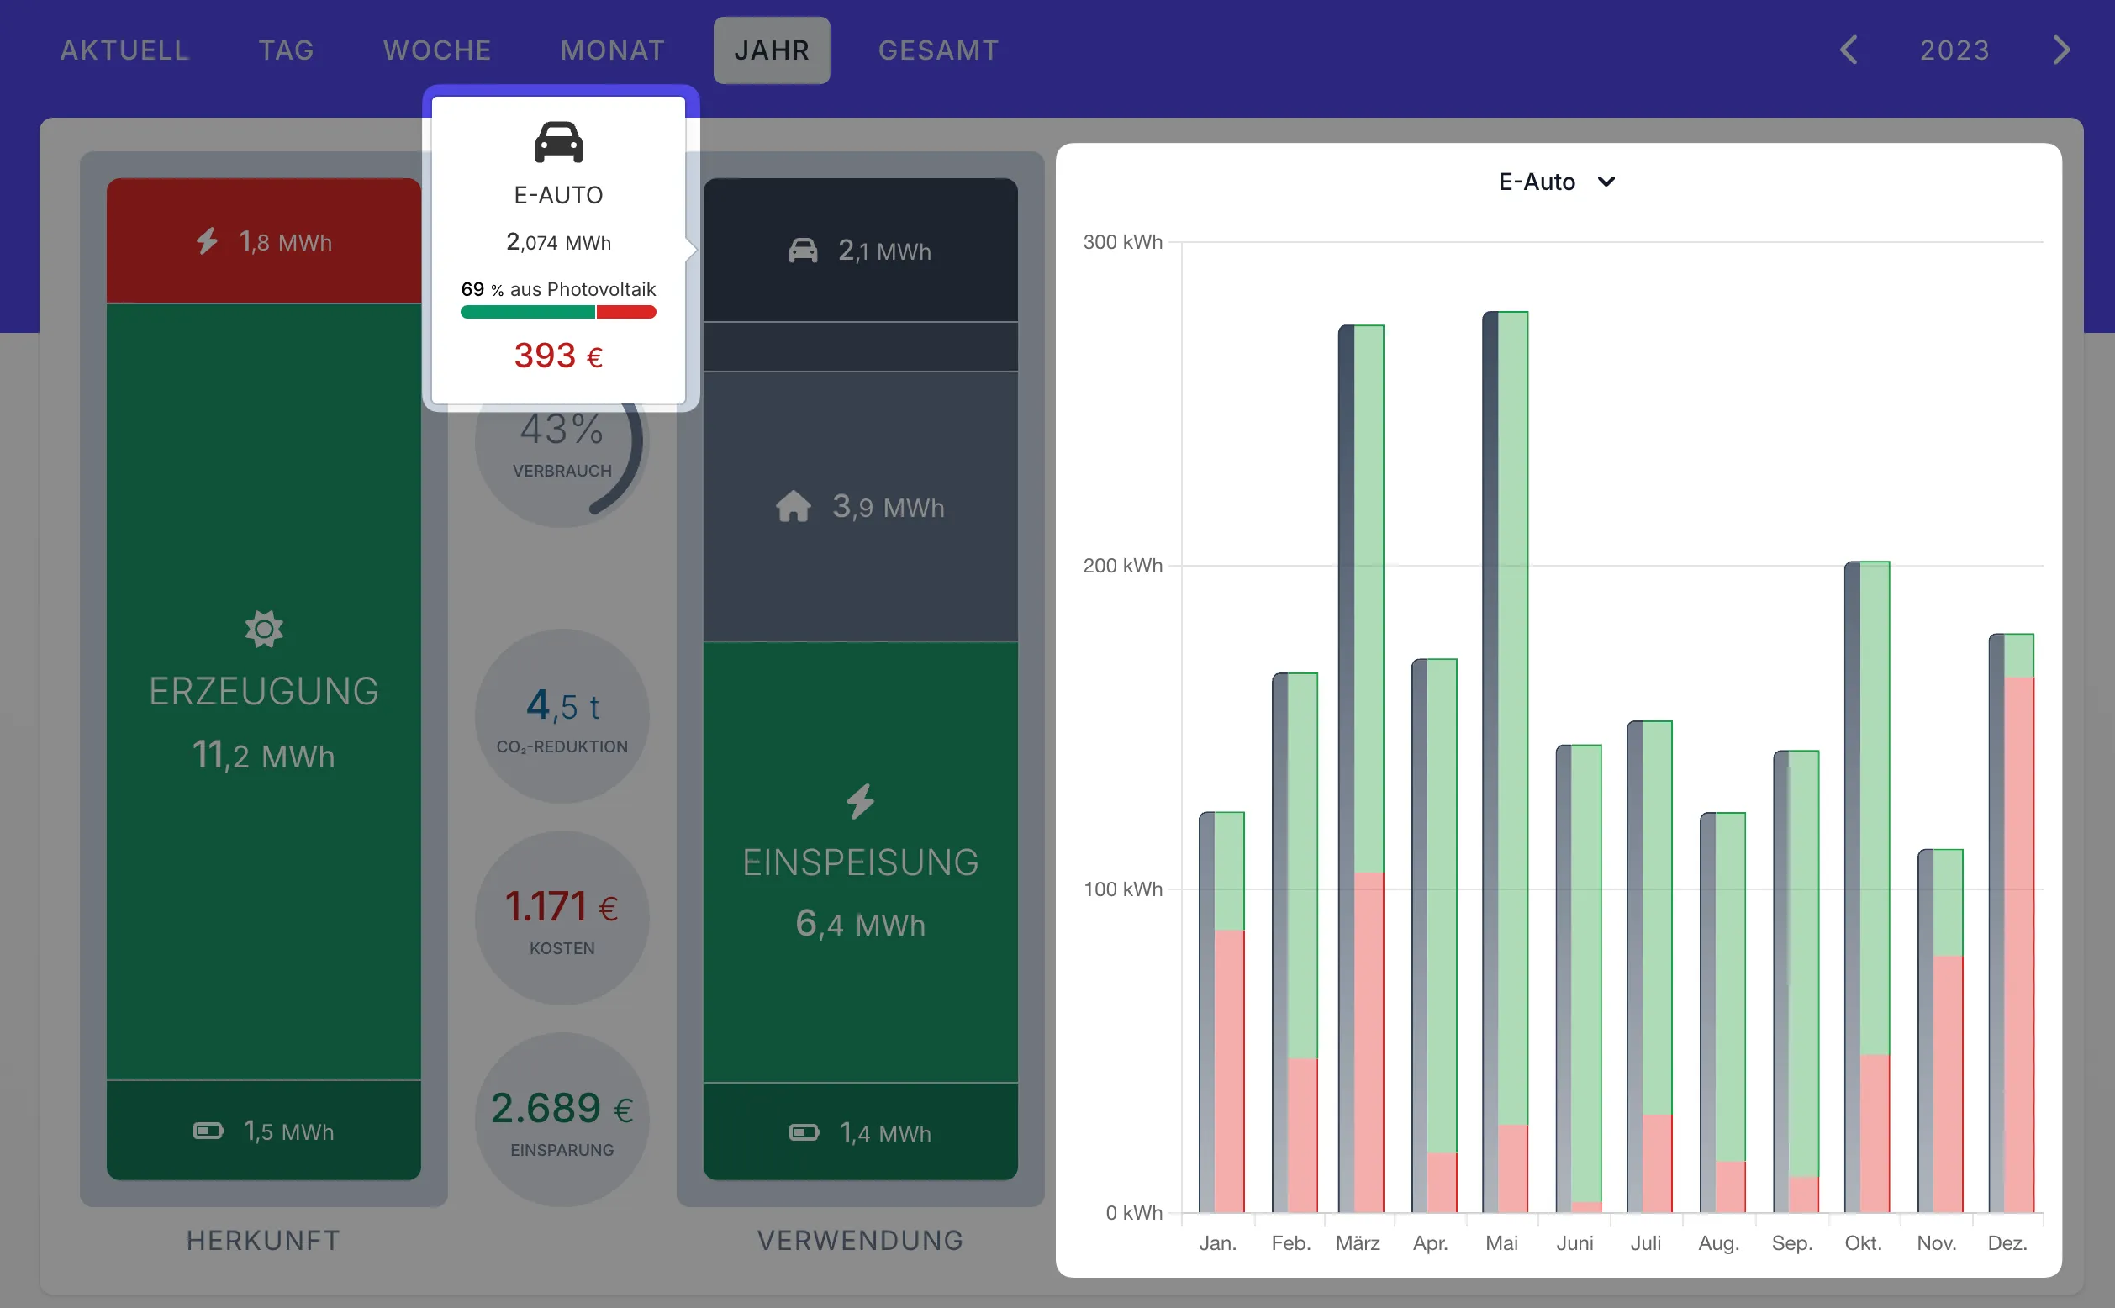This screenshot has width=2115, height=1308.
Task: Click the Dez. bar in chart
Action: point(2012,923)
